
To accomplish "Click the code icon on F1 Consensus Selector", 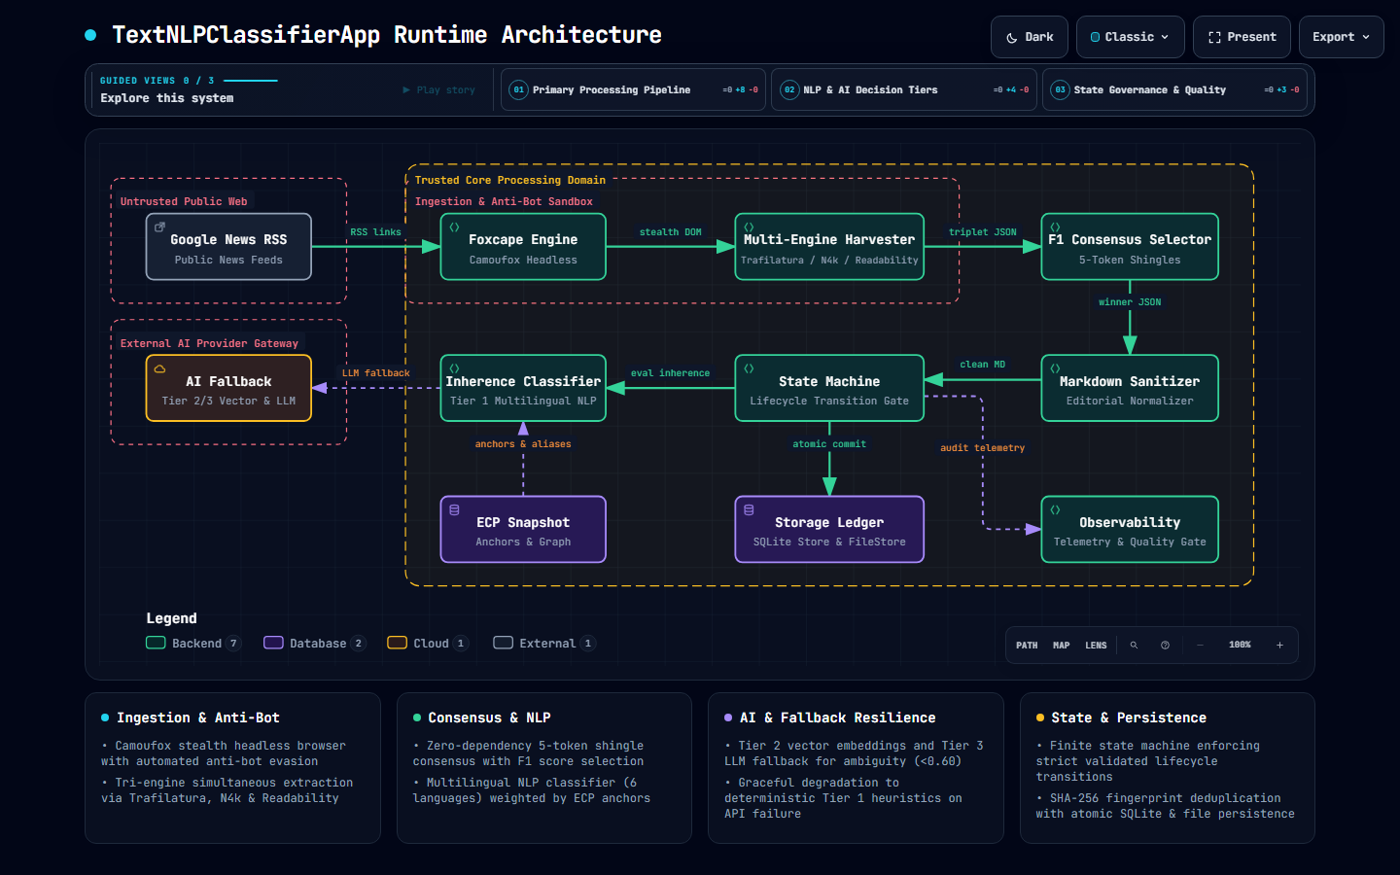I will point(1055,227).
